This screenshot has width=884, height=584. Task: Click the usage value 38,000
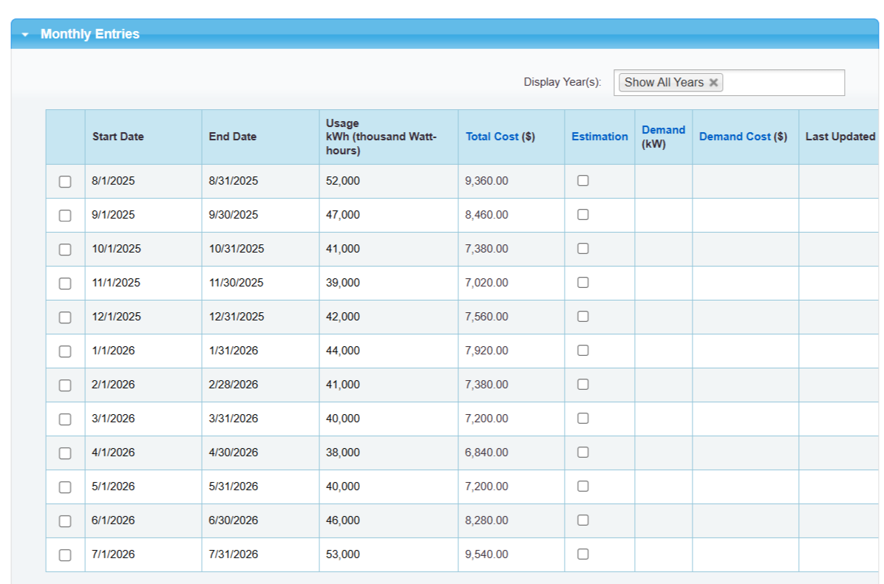(x=343, y=453)
